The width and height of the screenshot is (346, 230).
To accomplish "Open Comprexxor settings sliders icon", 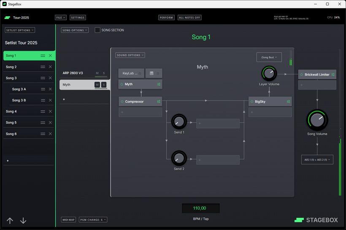I will [158, 102].
